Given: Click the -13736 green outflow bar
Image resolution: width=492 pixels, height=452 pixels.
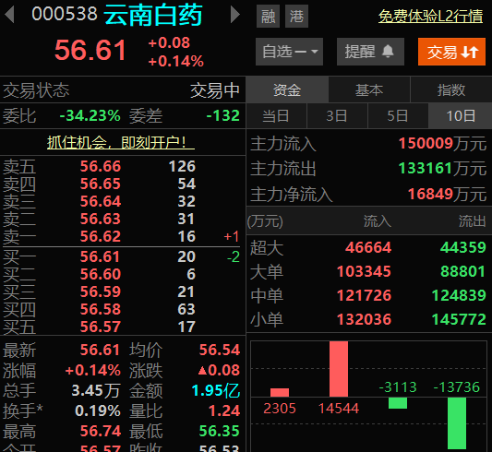Looking at the screenshot, I should pyautogui.click(x=457, y=423).
